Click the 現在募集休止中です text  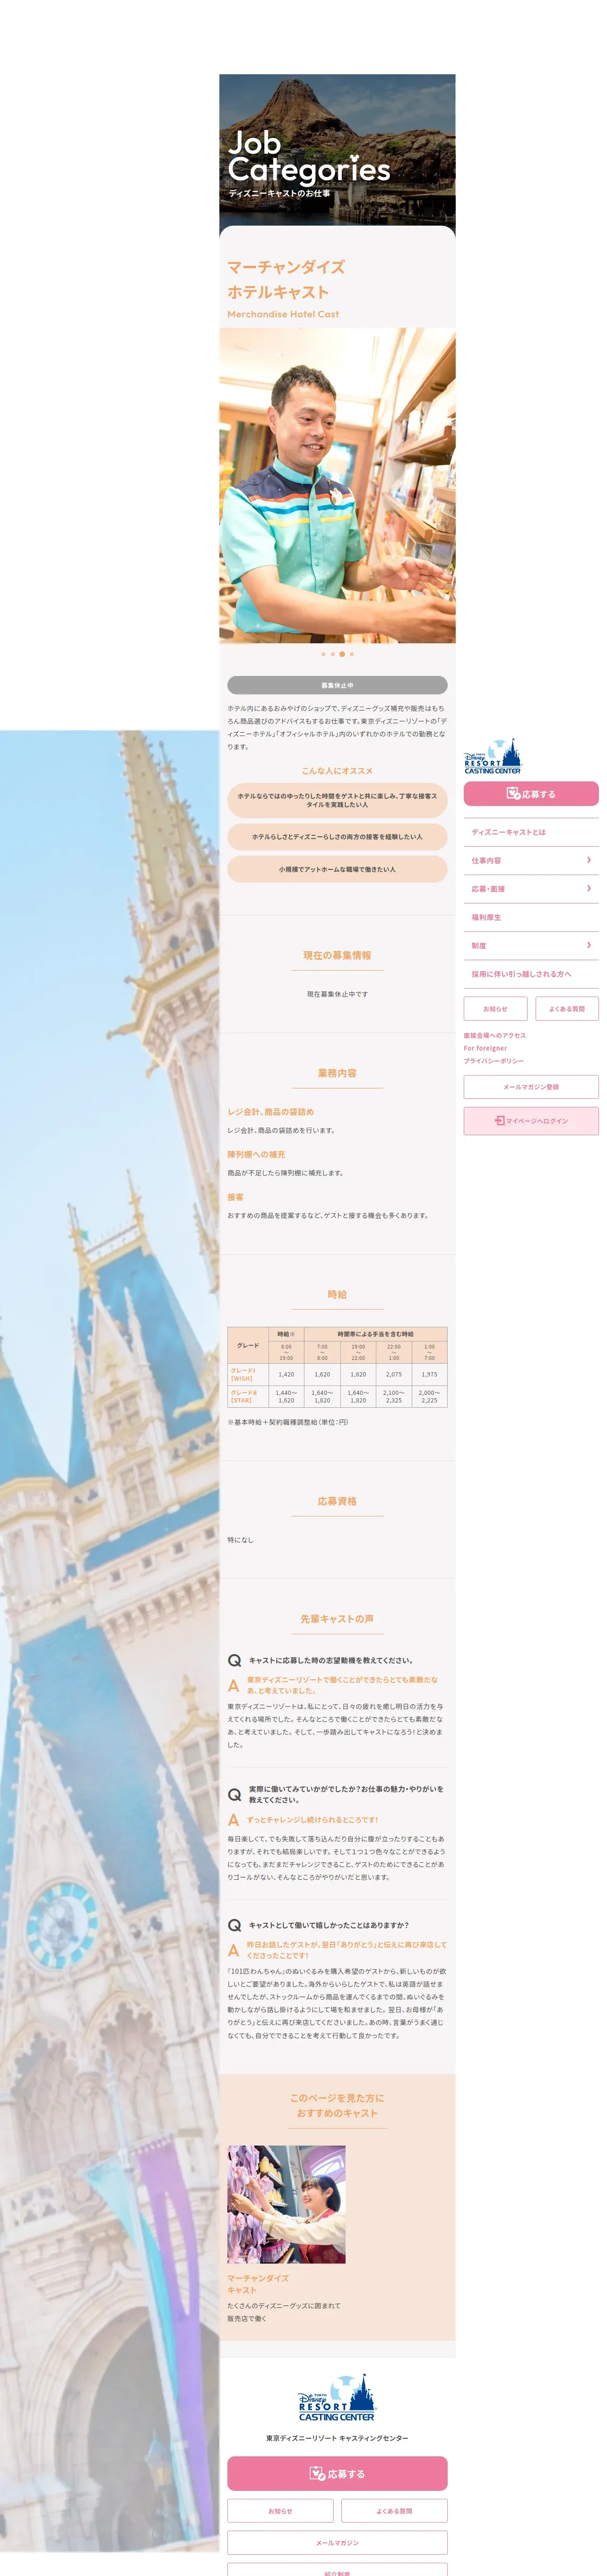point(337,994)
